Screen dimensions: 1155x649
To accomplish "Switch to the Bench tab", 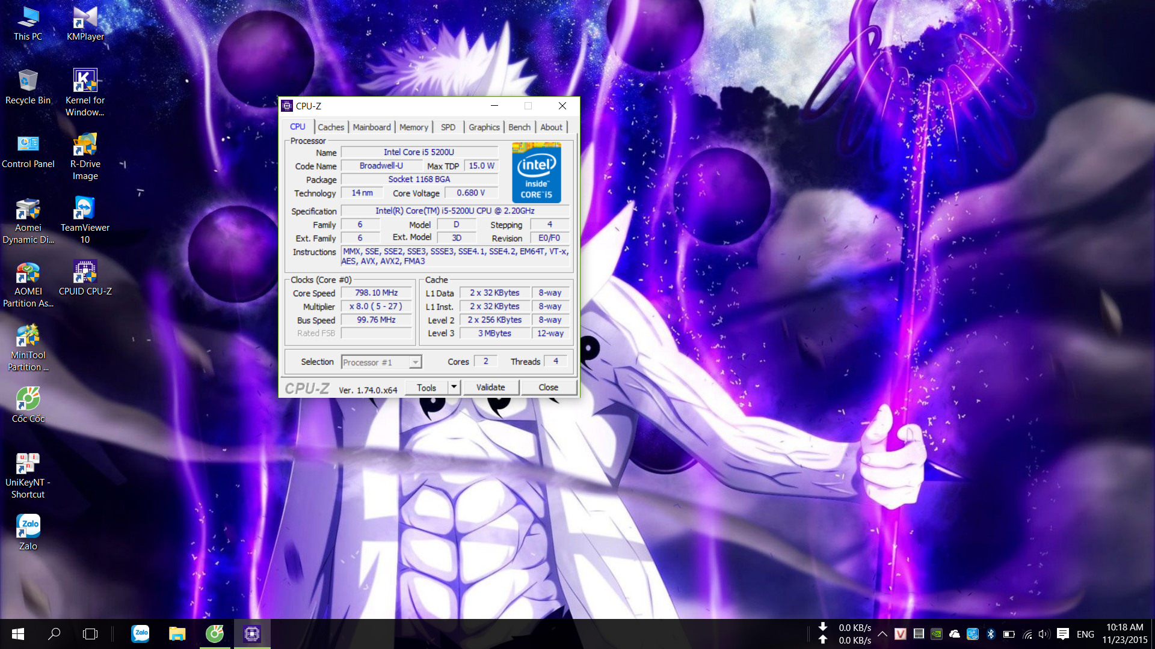I will click(520, 127).
